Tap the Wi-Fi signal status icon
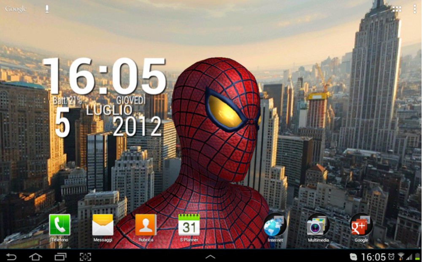Image resolution: width=422 pixels, height=262 pixels. [x=401, y=257]
